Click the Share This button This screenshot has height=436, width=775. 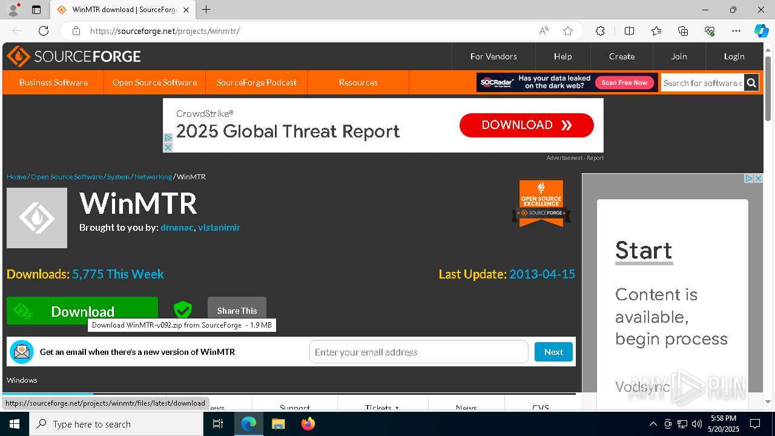pyautogui.click(x=237, y=311)
